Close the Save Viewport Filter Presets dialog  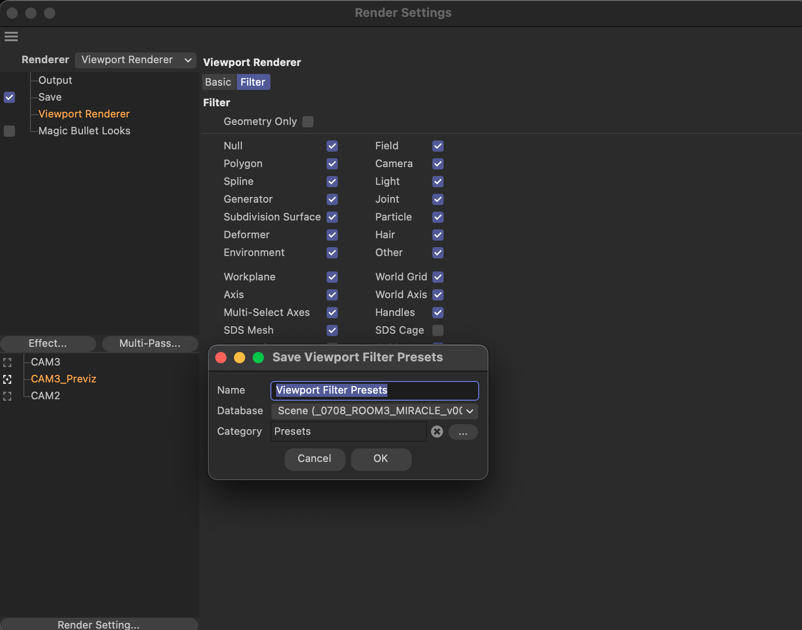tap(221, 358)
